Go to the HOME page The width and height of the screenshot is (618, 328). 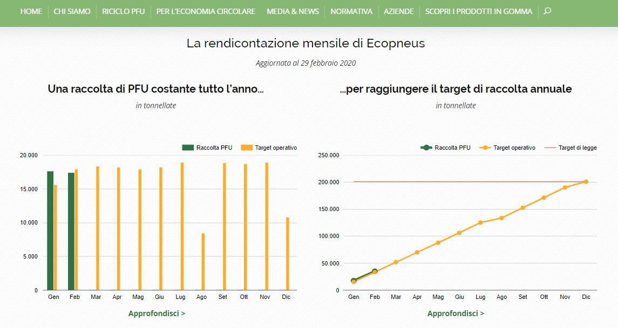[x=31, y=11]
